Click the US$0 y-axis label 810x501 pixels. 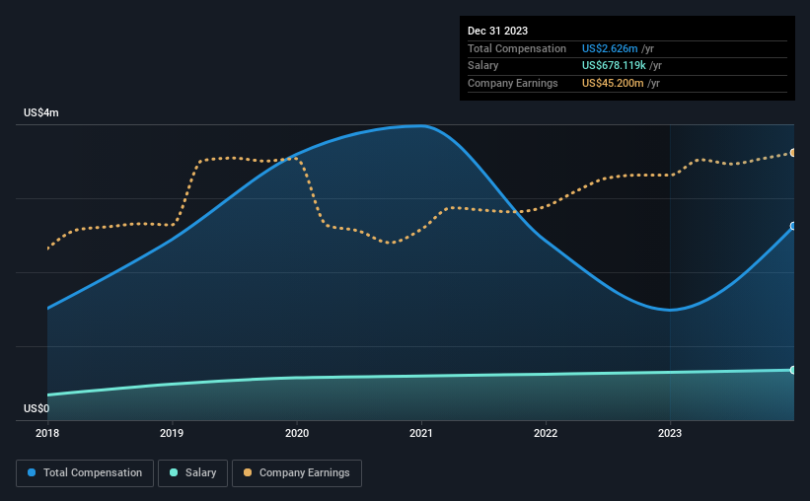37,408
